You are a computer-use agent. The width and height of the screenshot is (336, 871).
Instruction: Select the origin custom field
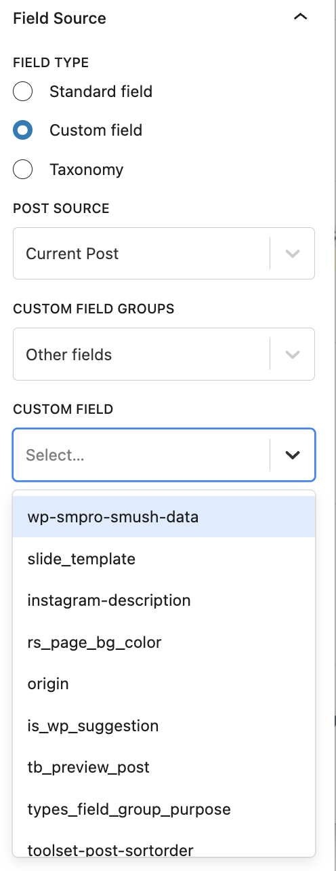coord(164,684)
